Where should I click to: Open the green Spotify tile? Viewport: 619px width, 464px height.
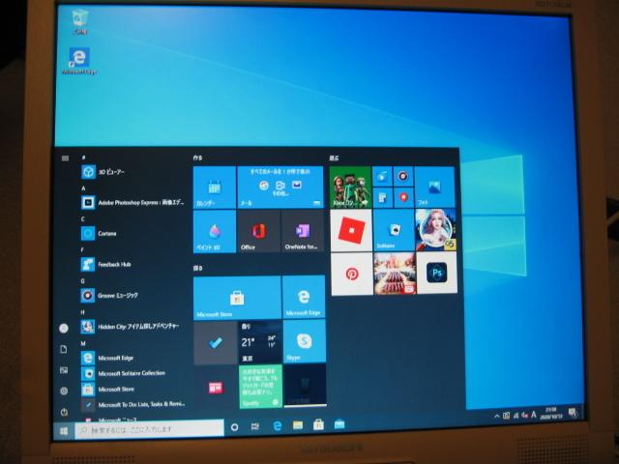(x=260, y=387)
